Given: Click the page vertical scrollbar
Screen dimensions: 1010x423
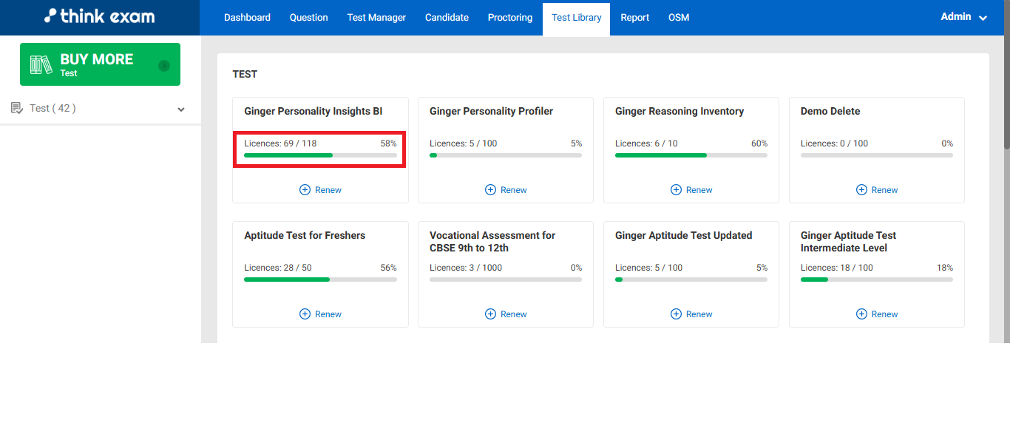Looking at the screenshot, I should (1006, 74).
